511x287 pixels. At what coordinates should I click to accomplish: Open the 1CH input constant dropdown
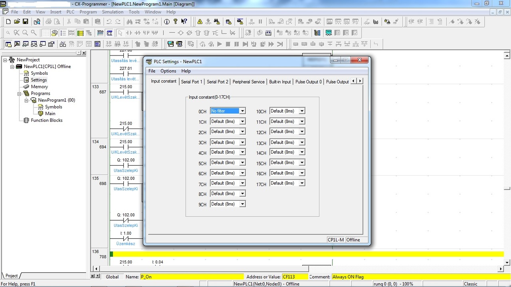point(242,121)
